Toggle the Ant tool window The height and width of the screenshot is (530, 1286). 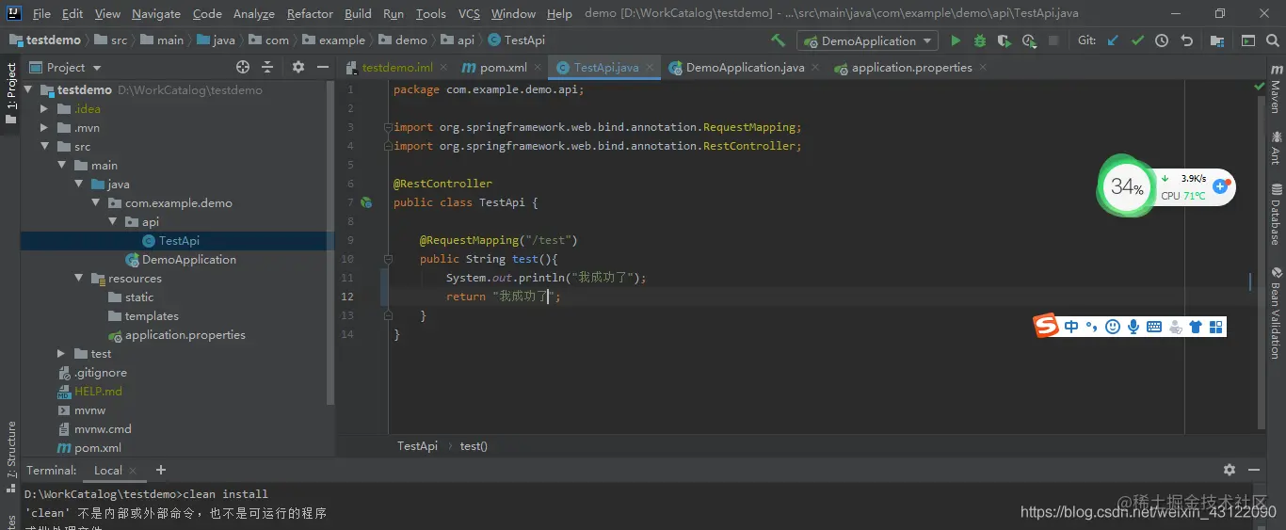point(1276,148)
